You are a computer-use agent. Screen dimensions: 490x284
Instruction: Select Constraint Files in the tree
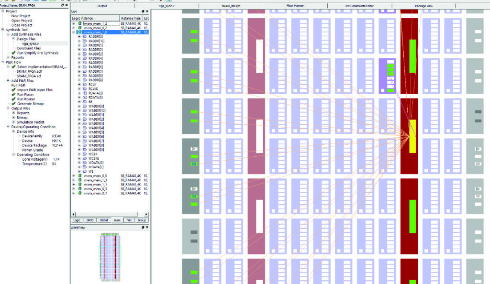29,48
